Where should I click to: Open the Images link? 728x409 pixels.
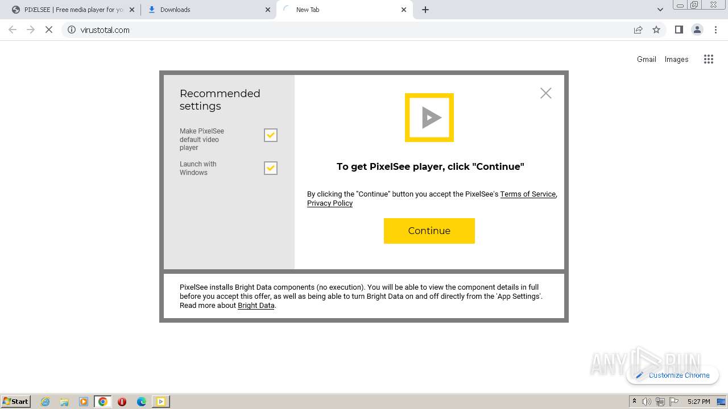tap(677, 60)
